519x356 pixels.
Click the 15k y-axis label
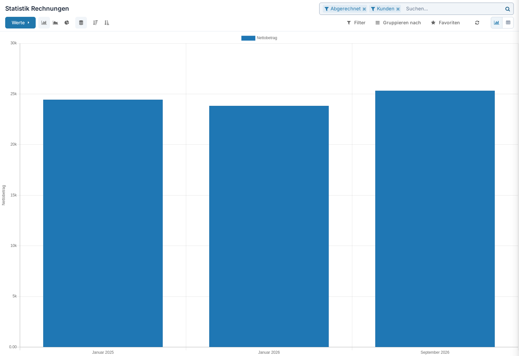pyautogui.click(x=14, y=195)
